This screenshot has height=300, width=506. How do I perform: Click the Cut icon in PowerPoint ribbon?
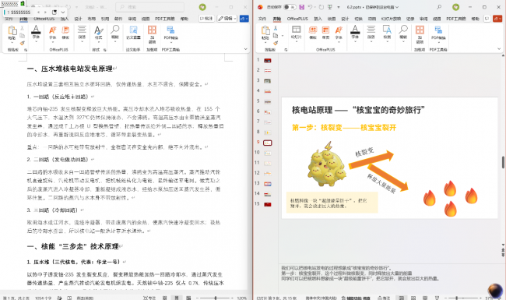[x=276, y=28]
